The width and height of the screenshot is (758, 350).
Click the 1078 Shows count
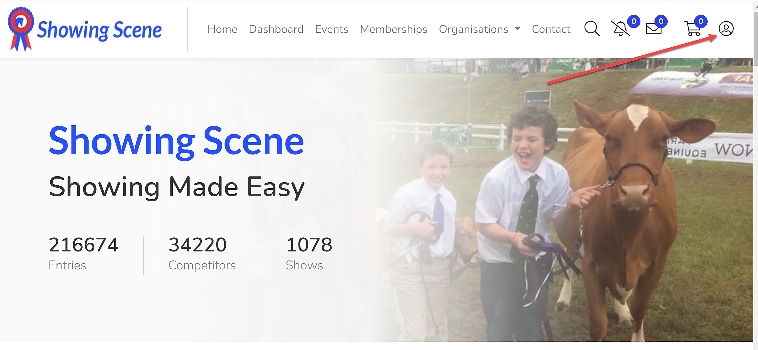click(x=309, y=244)
